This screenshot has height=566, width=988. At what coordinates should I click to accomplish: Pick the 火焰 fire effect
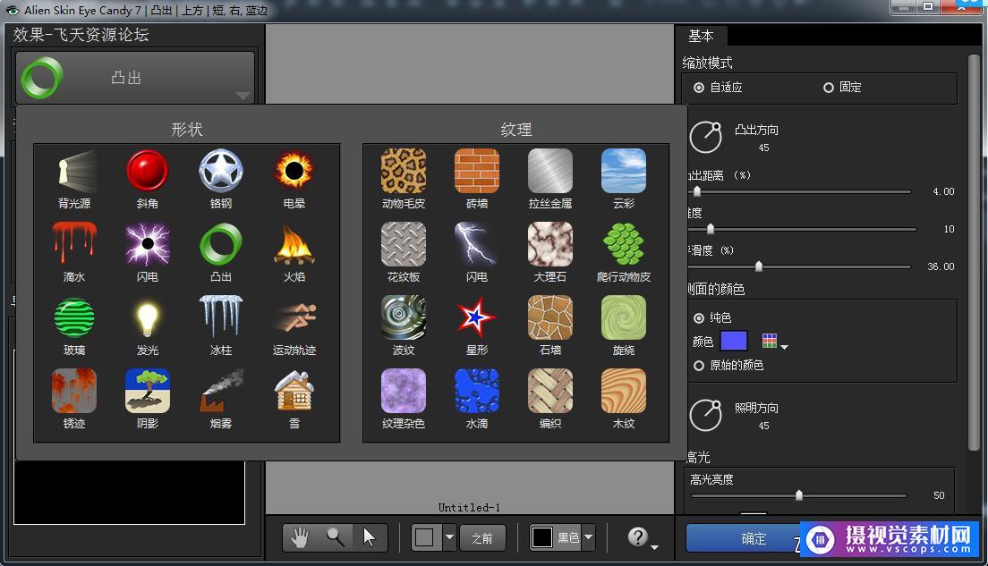tap(294, 252)
